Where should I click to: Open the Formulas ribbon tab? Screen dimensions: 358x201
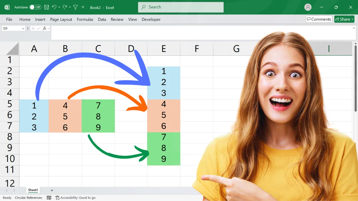pyautogui.click(x=85, y=19)
